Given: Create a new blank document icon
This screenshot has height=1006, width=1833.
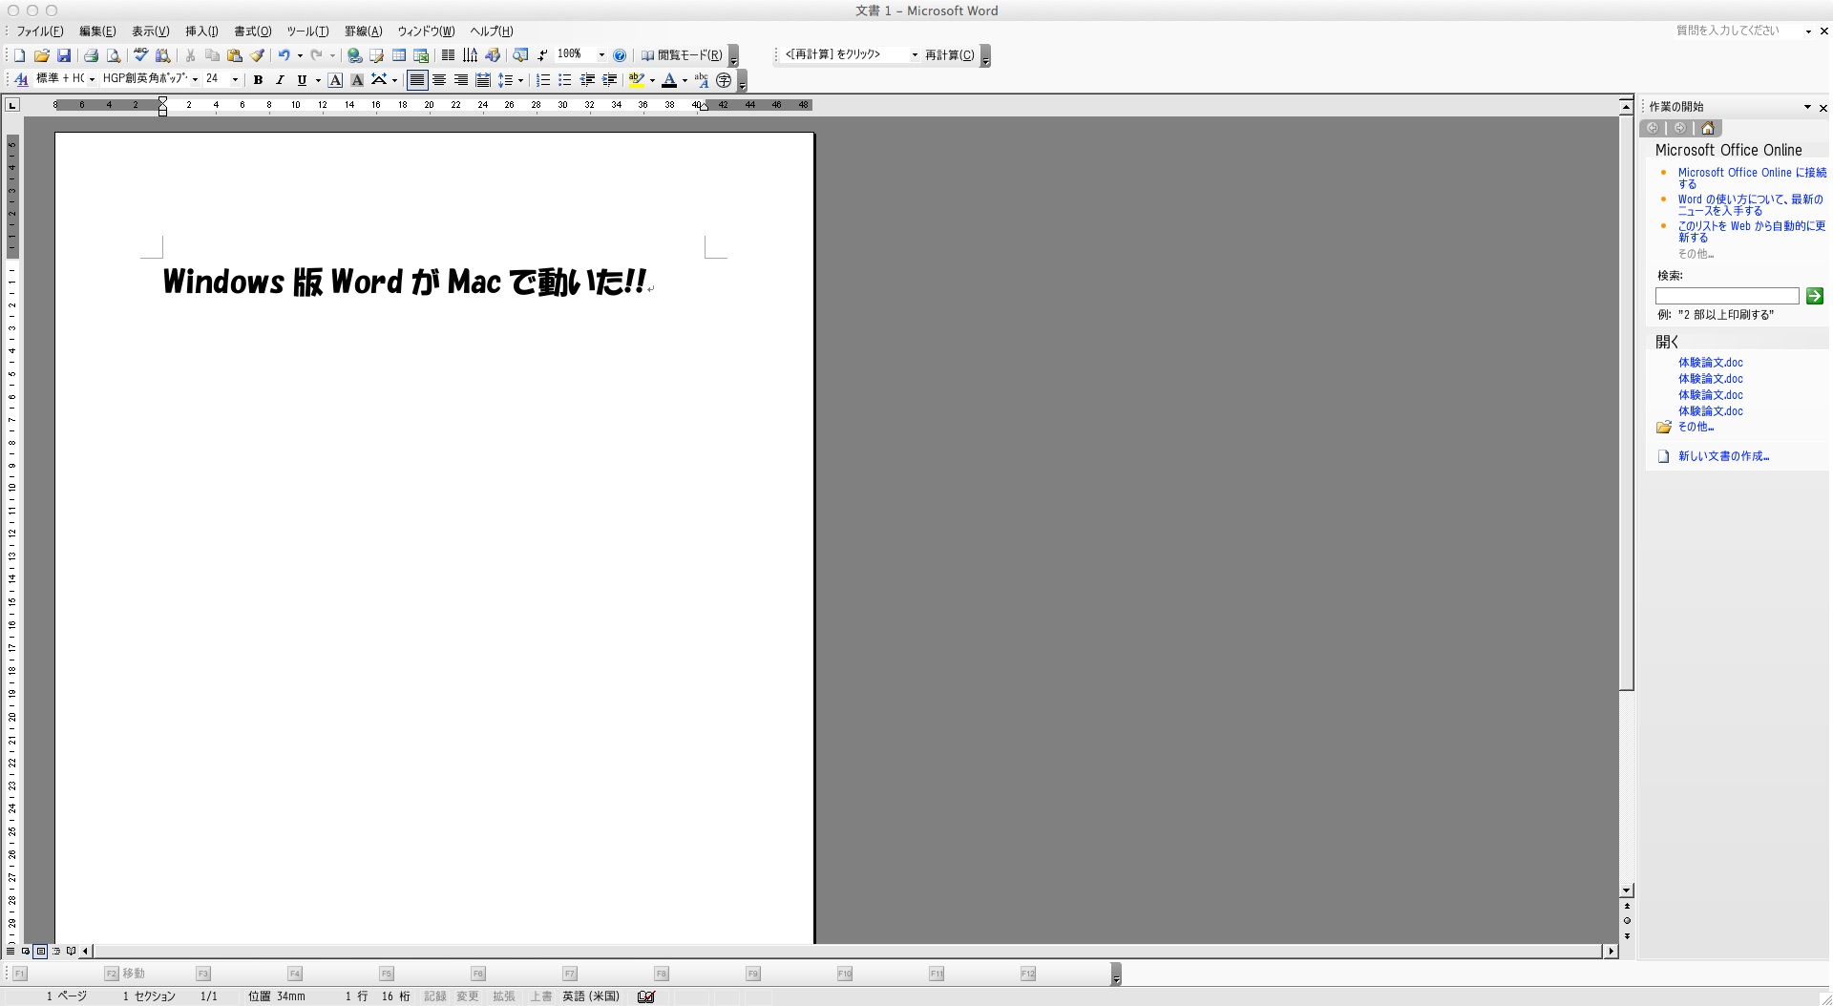Looking at the screenshot, I should [19, 55].
